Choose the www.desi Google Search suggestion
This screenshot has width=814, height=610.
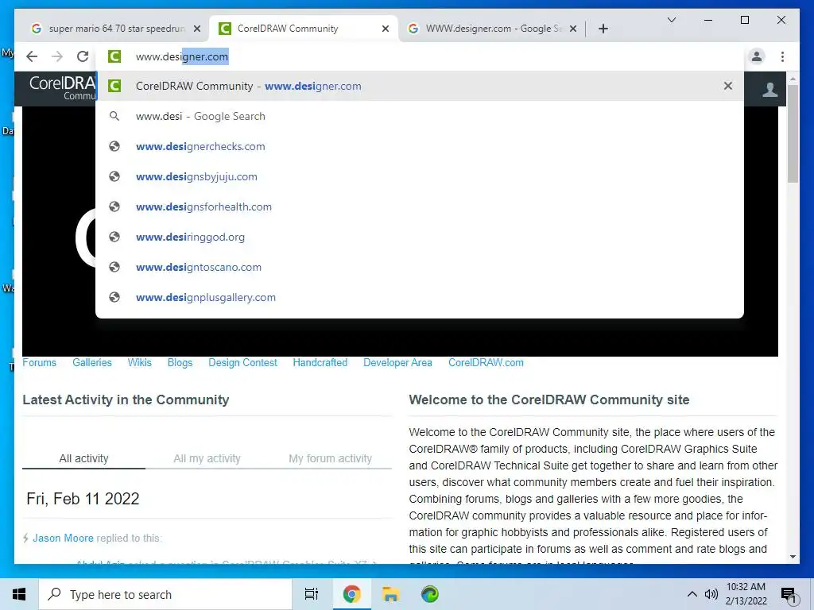[420, 116]
